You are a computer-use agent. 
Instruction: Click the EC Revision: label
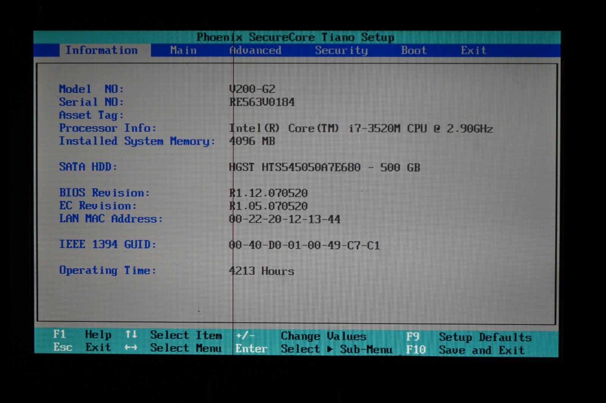click(98, 206)
